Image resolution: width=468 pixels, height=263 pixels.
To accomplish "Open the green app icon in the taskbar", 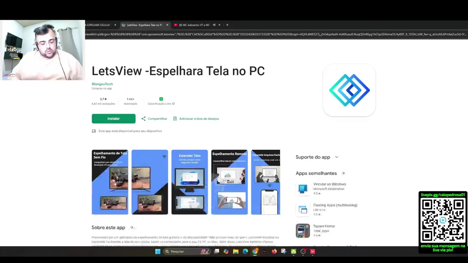I will (293, 251).
